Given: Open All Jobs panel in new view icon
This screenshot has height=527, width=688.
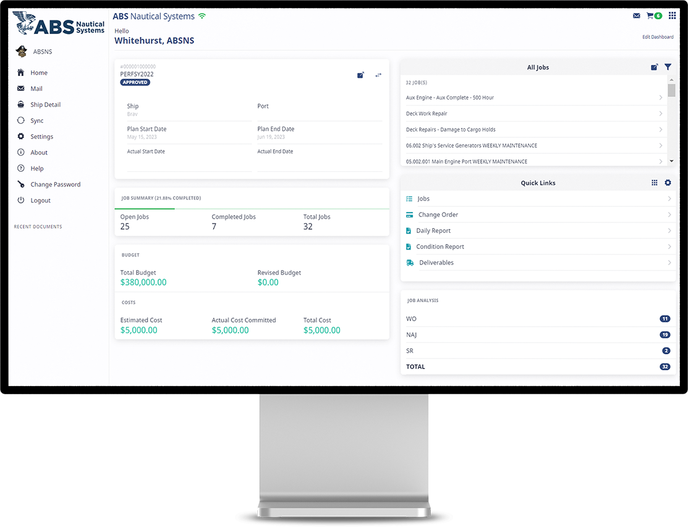Looking at the screenshot, I should [654, 67].
